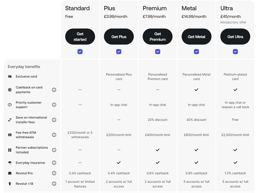Viewport: 264px width, 193px height.
Task: Click the Revolut <18 icon
Action: point(9,183)
